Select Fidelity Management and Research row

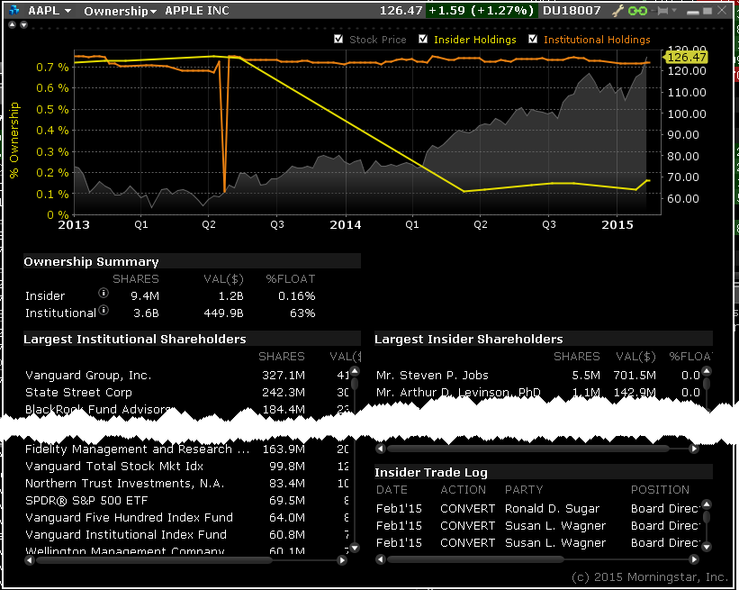click(186, 449)
